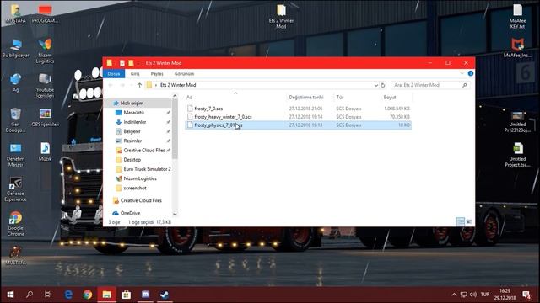Open the Paylaş ribbon tab
The image size is (540, 303).
coord(157,74)
